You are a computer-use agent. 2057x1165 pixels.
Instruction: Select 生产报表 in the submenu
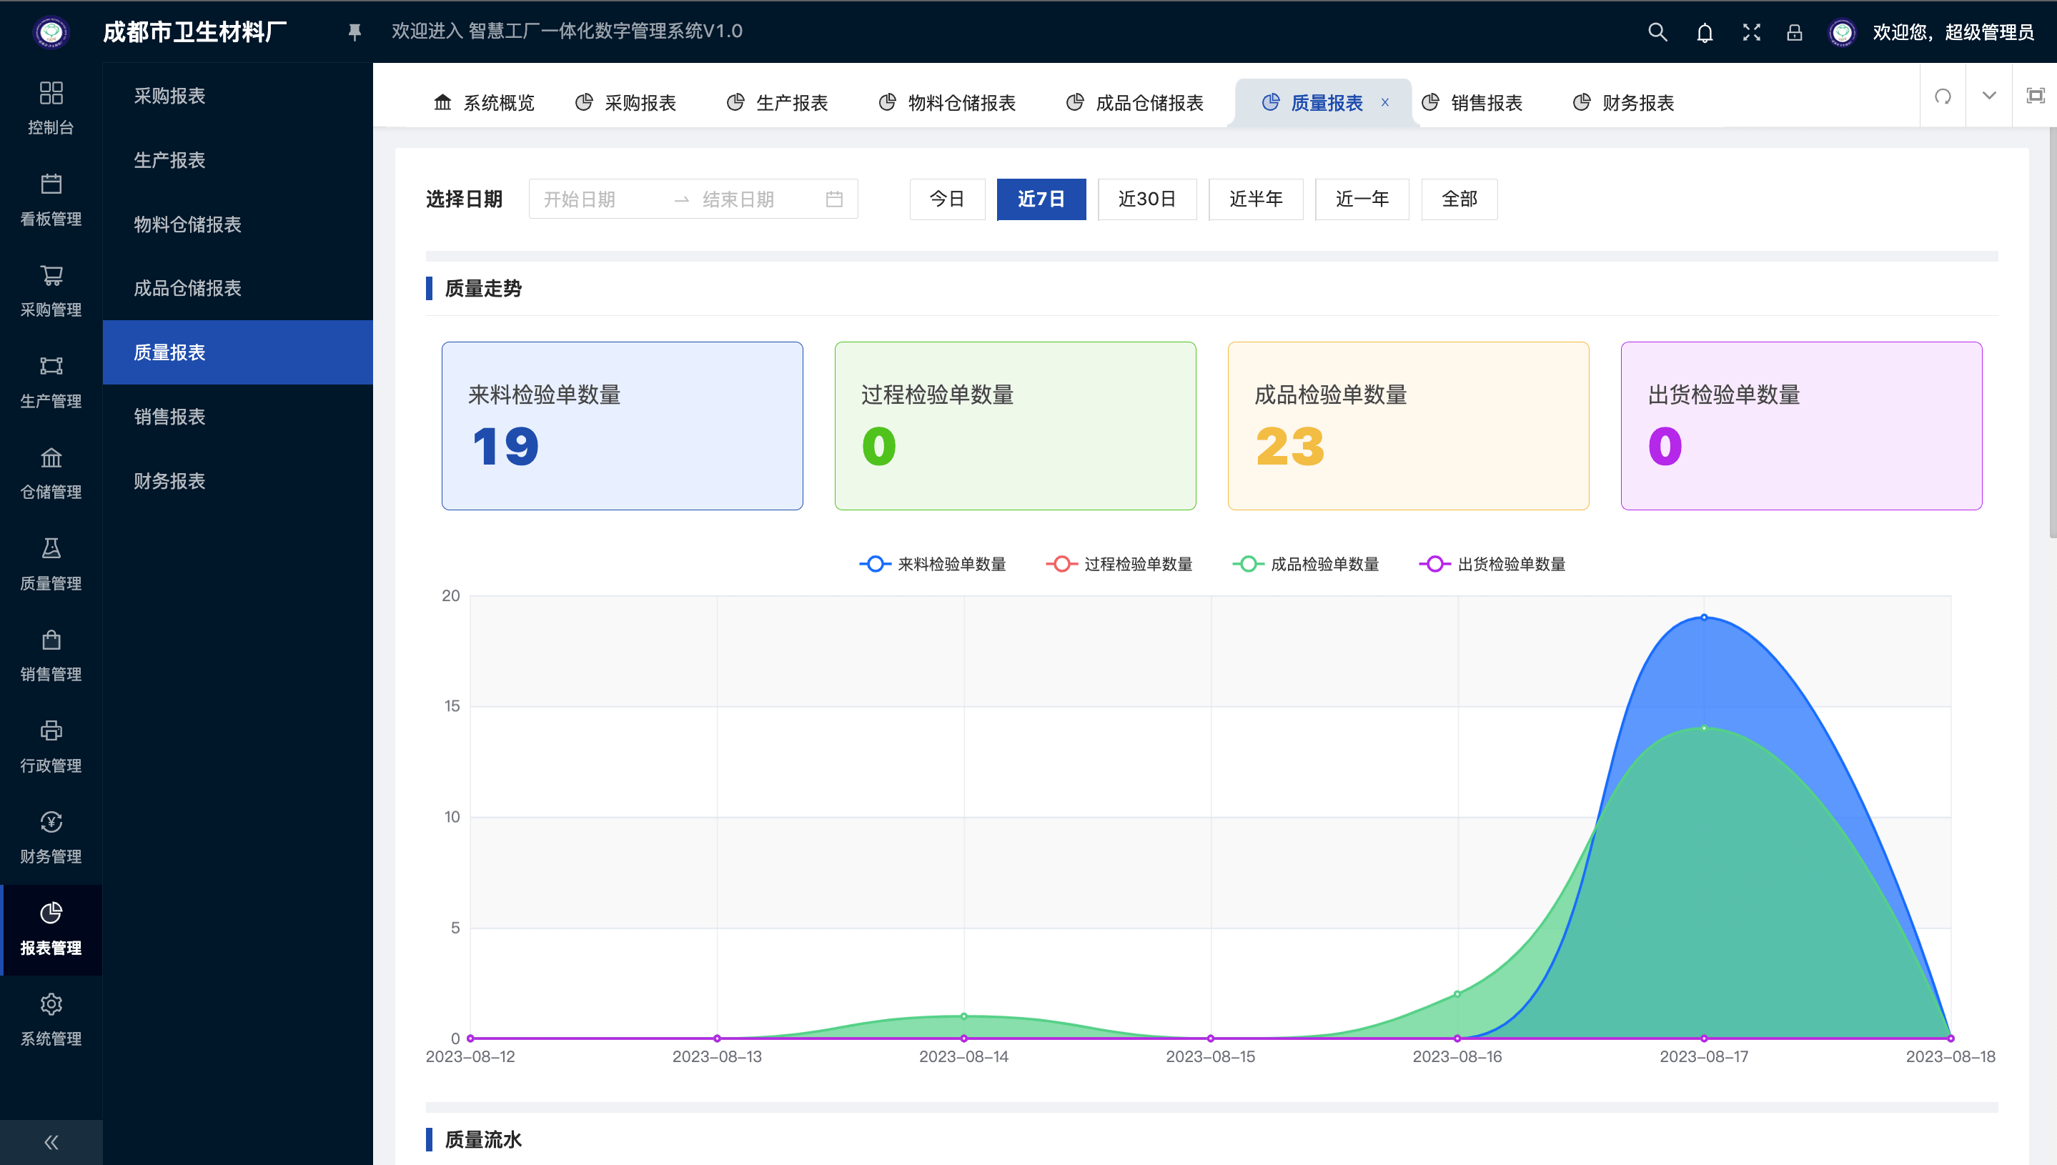[x=169, y=160]
